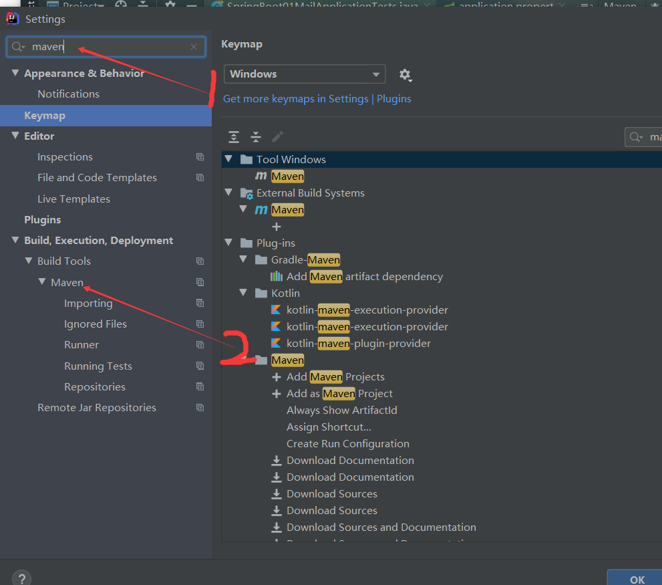Image resolution: width=662 pixels, height=585 pixels.
Task: Click the IntelliJ logo in Settings title
Action: tap(13, 19)
